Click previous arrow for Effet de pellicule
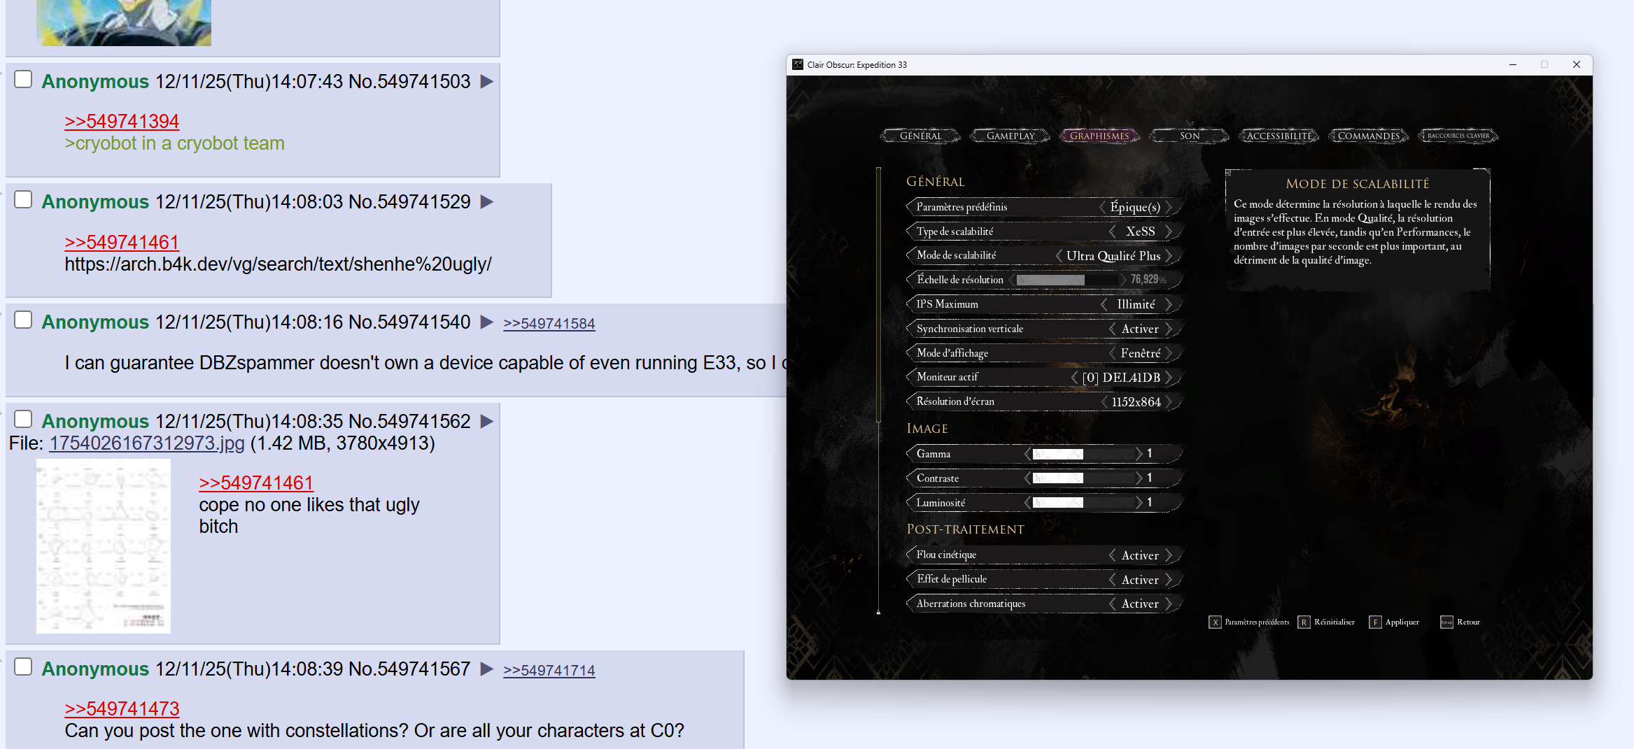This screenshot has width=1634, height=749. [1113, 580]
